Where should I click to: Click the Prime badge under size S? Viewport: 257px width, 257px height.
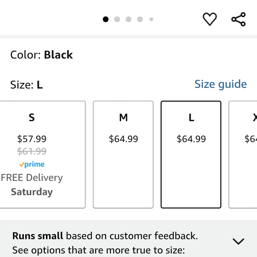point(32,164)
